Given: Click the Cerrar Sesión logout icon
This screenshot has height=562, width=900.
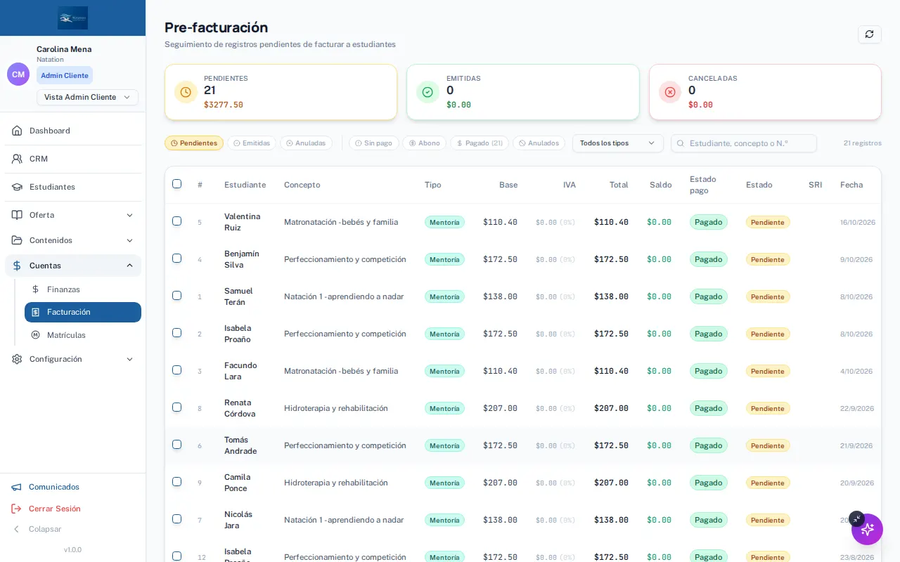Looking at the screenshot, I should (16, 509).
